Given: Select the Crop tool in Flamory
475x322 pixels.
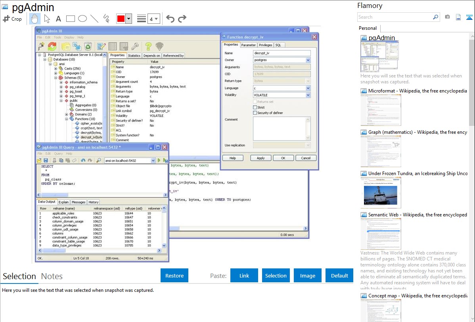Looking at the screenshot, I should tap(12, 19).
